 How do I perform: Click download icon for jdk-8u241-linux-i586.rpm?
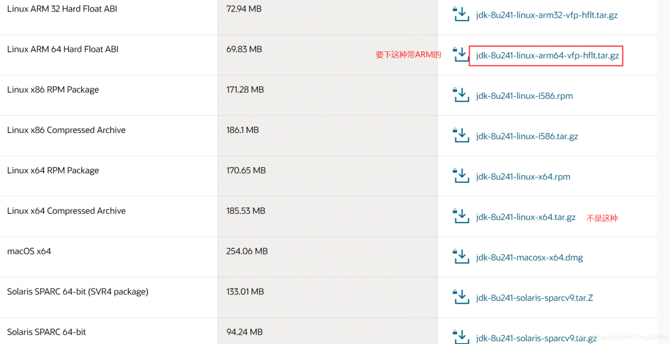pyautogui.click(x=461, y=95)
